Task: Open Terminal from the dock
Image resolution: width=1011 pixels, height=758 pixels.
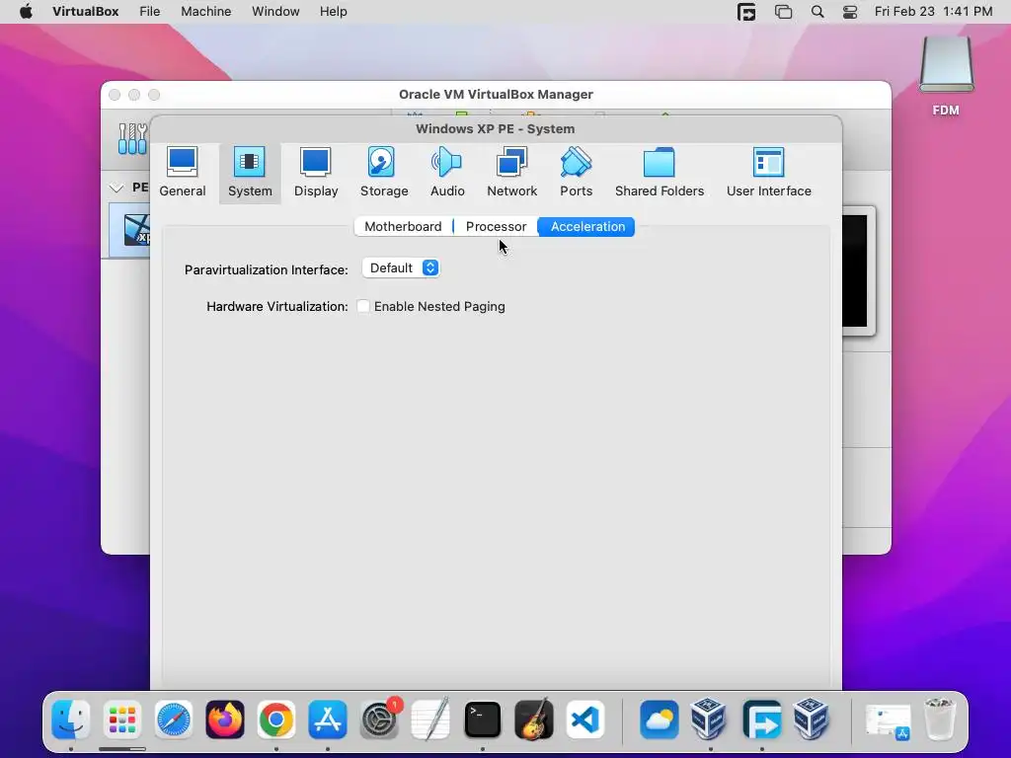Action: point(482,720)
